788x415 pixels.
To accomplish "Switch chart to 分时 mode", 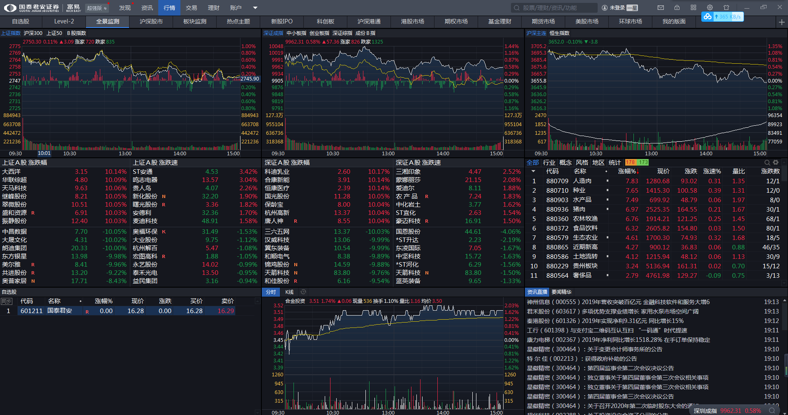I will (x=271, y=292).
